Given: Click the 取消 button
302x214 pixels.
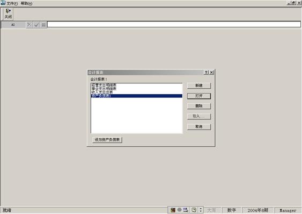Looking at the screenshot, I should coord(199,127).
